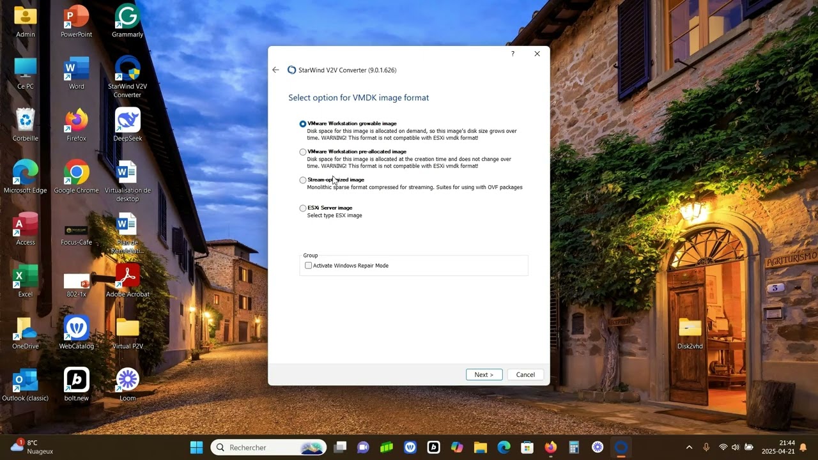818x460 pixels.
Task: Select bolt.new desktop shortcut
Action: pyautogui.click(x=77, y=384)
